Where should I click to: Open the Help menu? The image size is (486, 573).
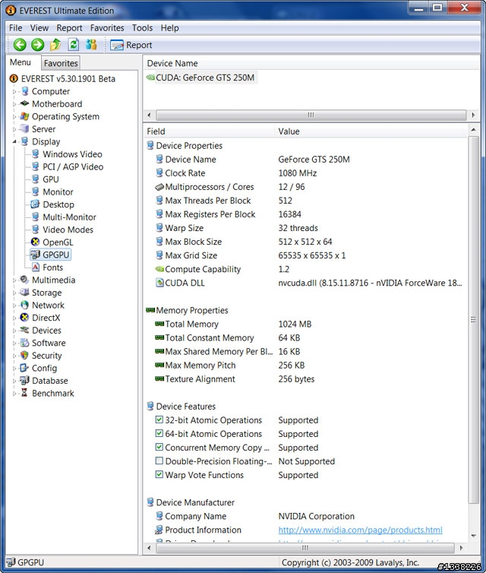click(x=169, y=28)
